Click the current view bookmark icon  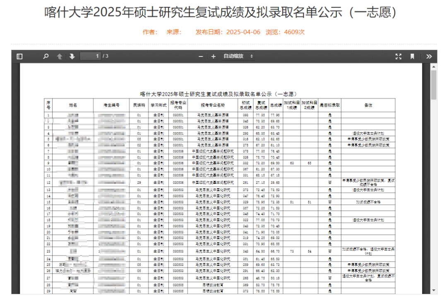tap(412, 56)
